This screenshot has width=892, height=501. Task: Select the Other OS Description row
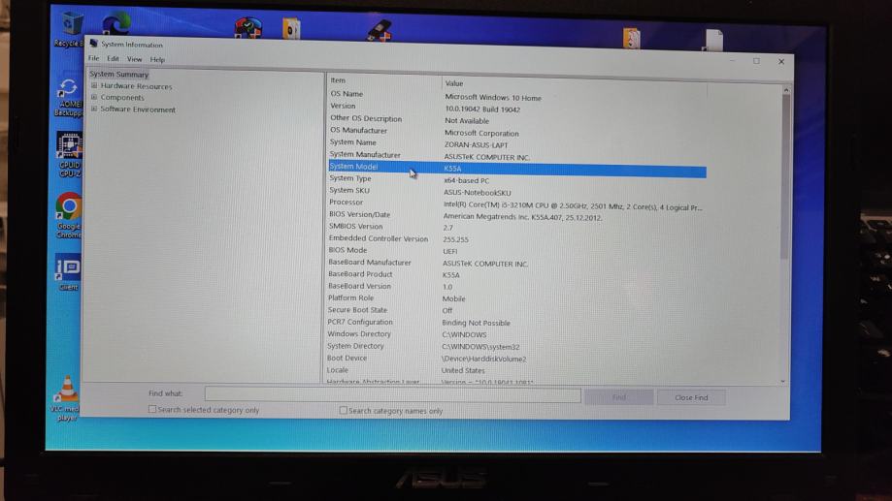pos(517,119)
